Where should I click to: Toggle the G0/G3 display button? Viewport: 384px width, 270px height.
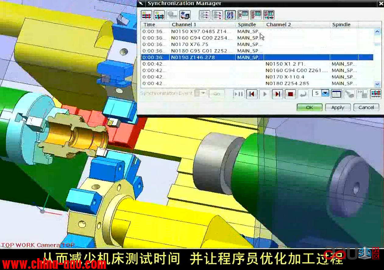click(x=230, y=15)
